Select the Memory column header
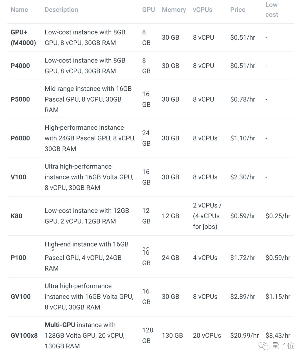Screen dimensions: 304x359 click(174, 10)
